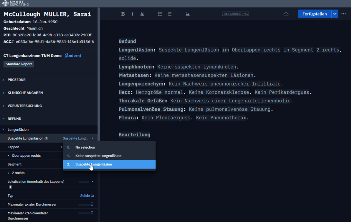Insert a bulleted list
The image size is (351, 222).
click(x=160, y=14)
